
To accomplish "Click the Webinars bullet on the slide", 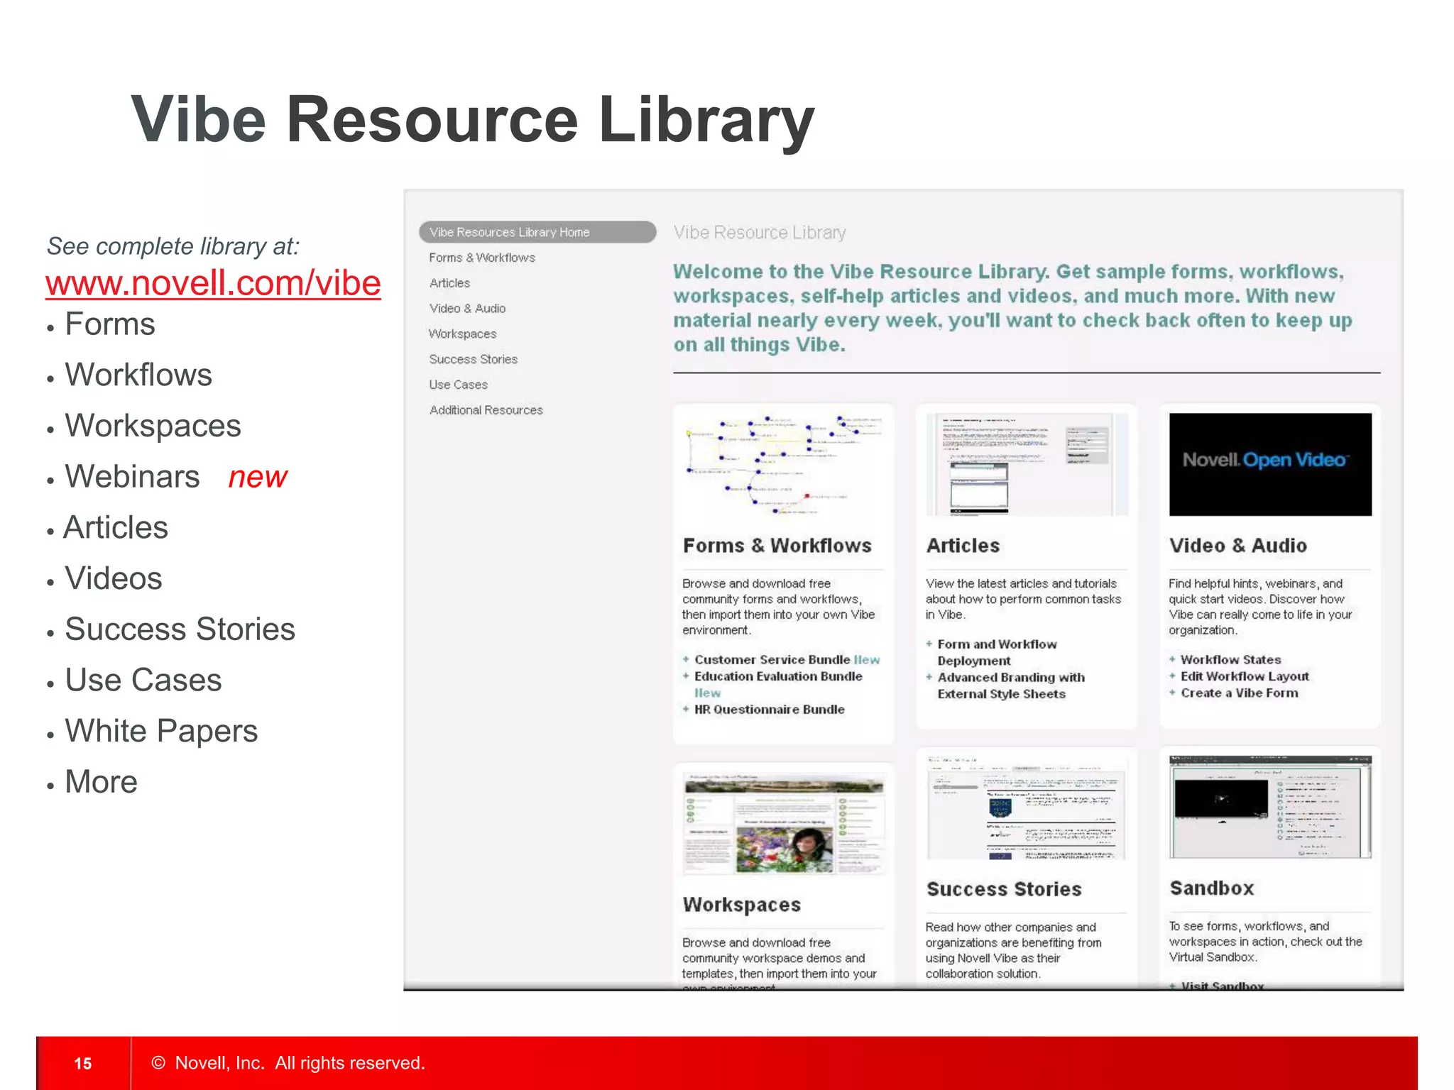I will point(132,477).
